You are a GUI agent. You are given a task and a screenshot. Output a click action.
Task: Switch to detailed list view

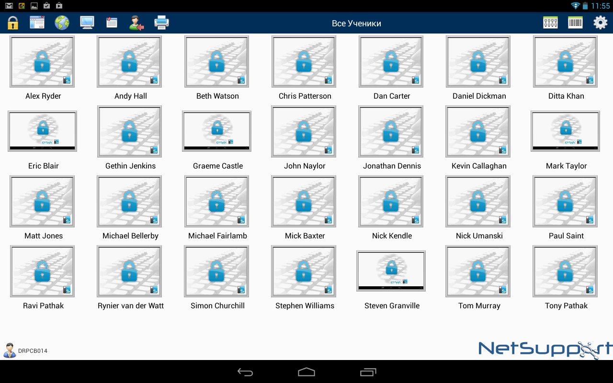pos(575,23)
